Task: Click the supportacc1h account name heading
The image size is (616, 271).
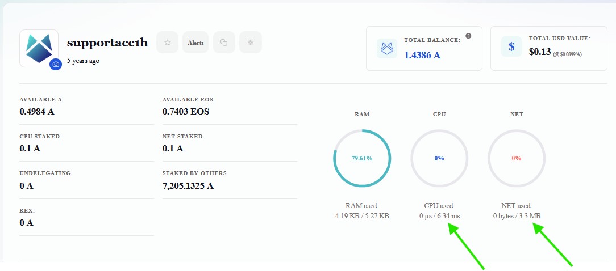Action: (107, 43)
